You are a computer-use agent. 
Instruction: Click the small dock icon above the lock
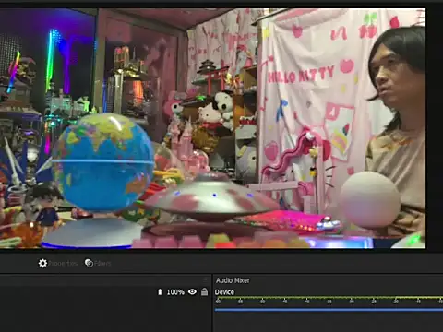click(206, 279)
